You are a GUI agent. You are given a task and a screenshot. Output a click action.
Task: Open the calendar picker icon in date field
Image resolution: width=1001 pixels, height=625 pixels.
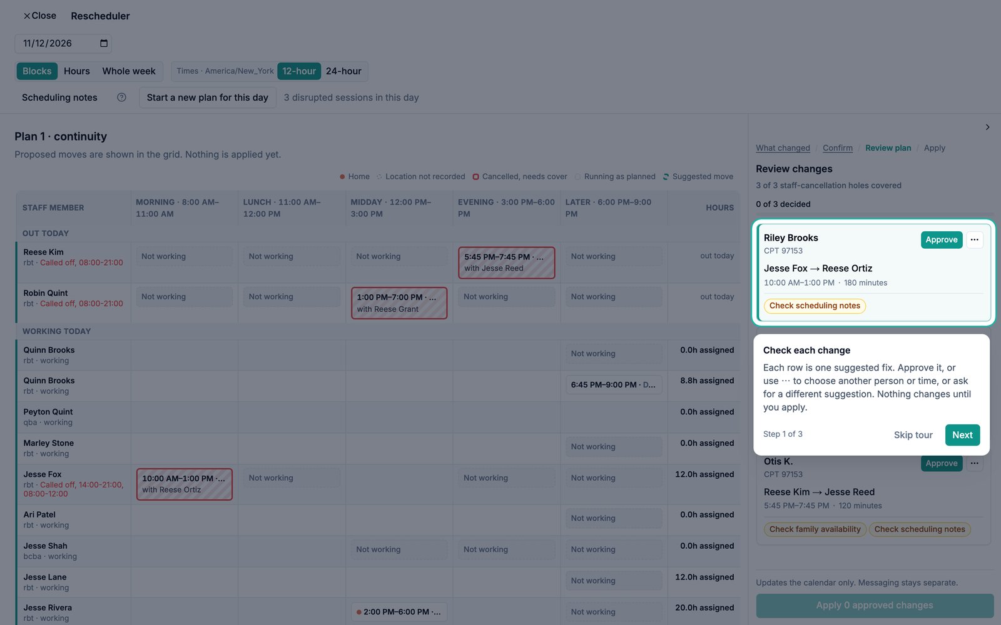pyautogui.click(x=104, y=43)
